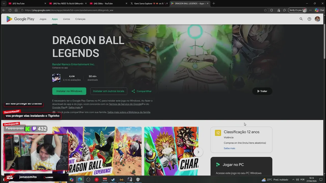Go to the browser home page
326x183 pixels.
coord(16,10)
